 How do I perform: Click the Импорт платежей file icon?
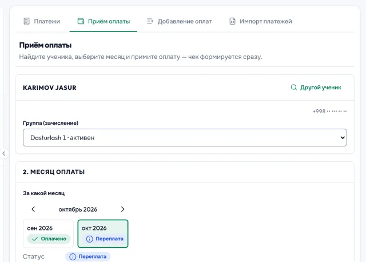[x=233, y=21]
